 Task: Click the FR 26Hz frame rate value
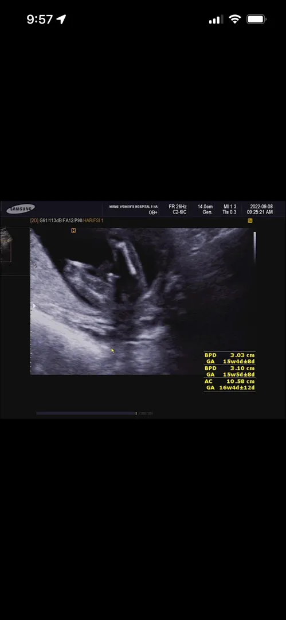[178, 207]
